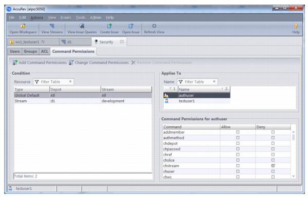Screen dimensions: 308x198
Task: Switch to the Groups tab
Action: (30, 51)
